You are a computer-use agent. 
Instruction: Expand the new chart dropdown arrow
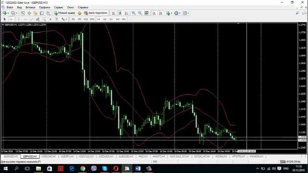[x=8, y=13]
